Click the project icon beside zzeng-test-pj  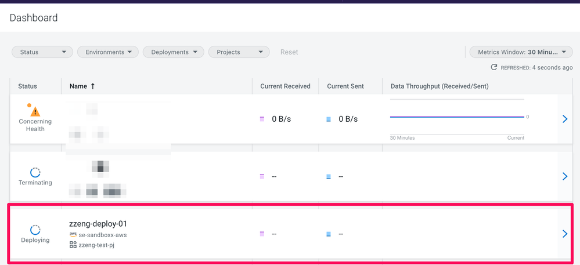pyautogui.click(x=73, y=244)
